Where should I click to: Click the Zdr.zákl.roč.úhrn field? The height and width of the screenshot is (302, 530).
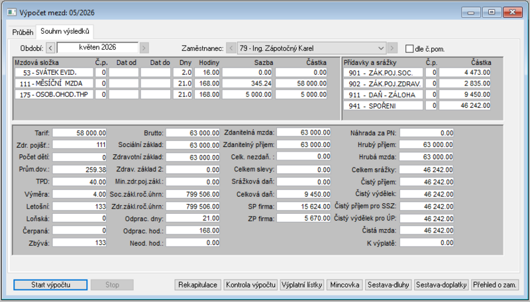click(x=193, y=207)
